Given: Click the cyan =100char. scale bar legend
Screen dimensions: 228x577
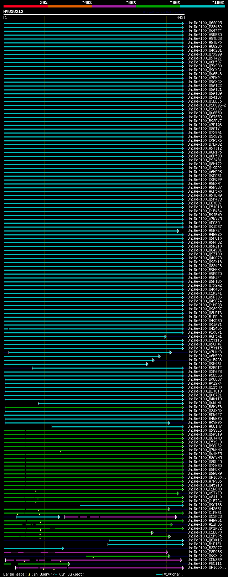Looking at the screenshot, I should tap(170, 574).
